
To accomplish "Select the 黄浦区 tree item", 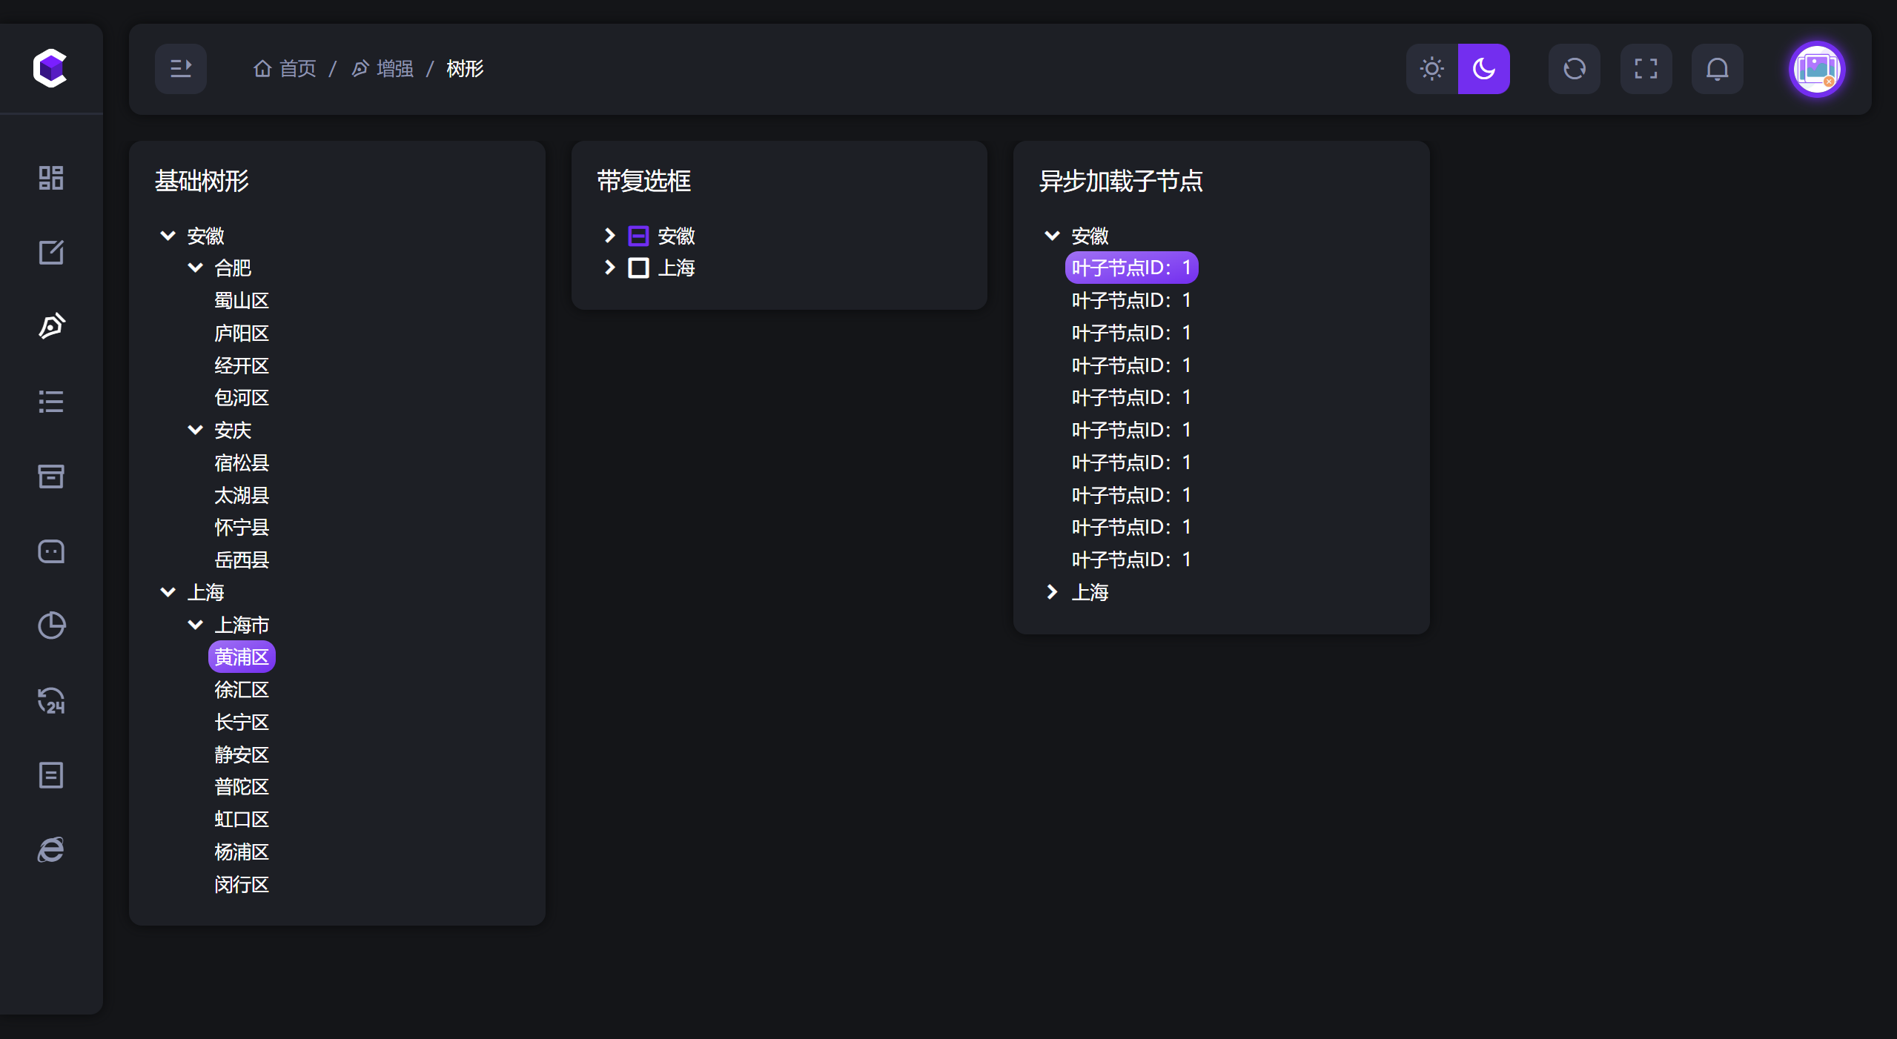I will [242, 657].
